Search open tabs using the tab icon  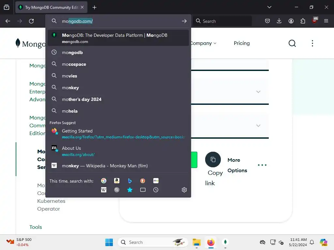pyautogui.click(x=143, y=190)
